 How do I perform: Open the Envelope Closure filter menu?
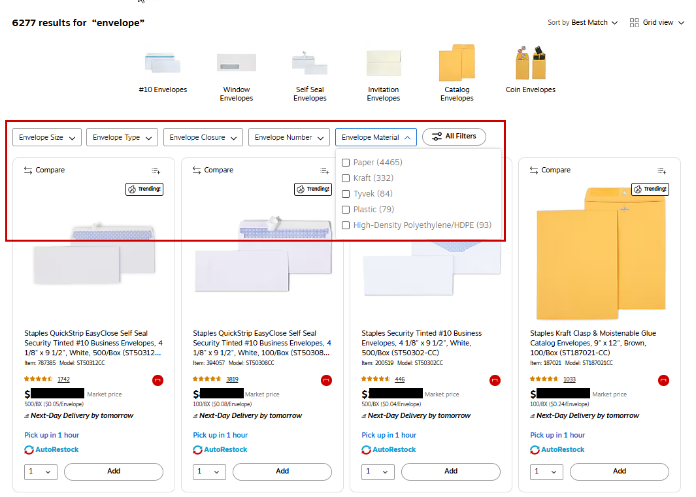(203, 138)
